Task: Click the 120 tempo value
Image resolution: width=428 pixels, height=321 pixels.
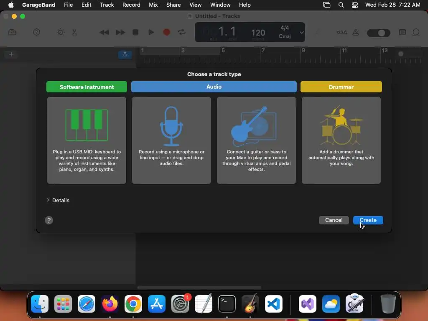Action: tap(258, 33)
